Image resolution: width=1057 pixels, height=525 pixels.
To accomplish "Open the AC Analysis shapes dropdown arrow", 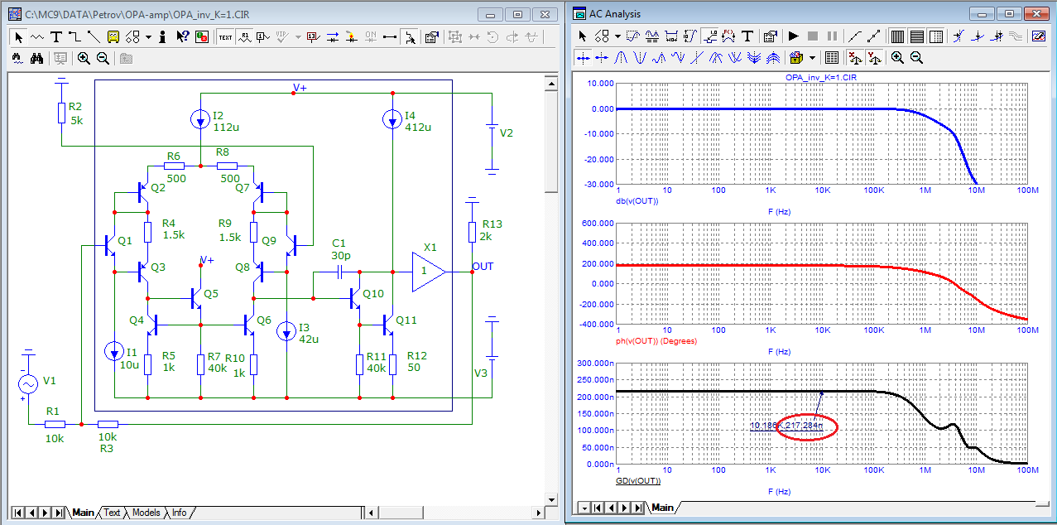I will (617, 36).
